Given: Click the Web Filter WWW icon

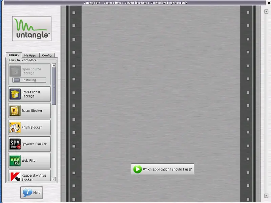Looking at the screenshot, I should click(x=15, y=161).
